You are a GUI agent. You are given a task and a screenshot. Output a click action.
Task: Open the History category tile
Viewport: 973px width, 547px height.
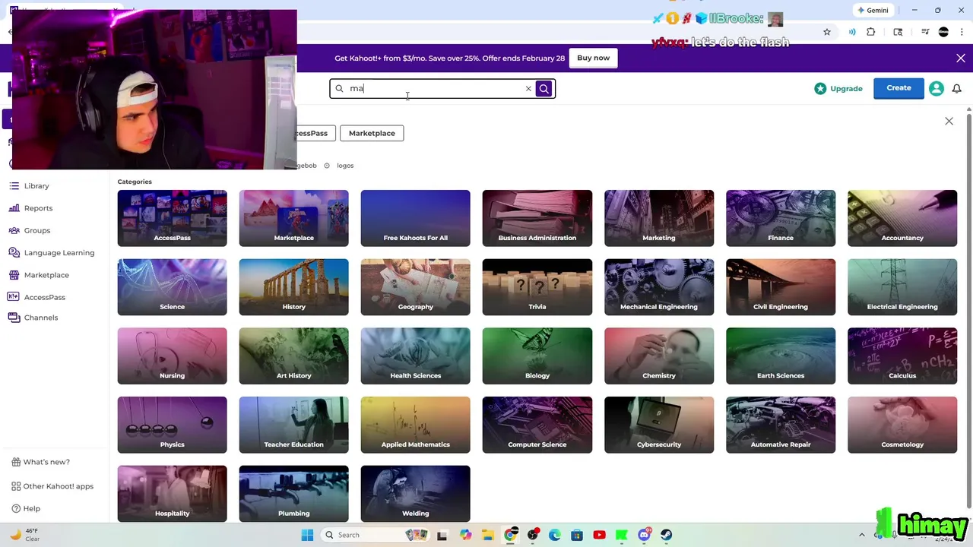click(x=293, y=287)
